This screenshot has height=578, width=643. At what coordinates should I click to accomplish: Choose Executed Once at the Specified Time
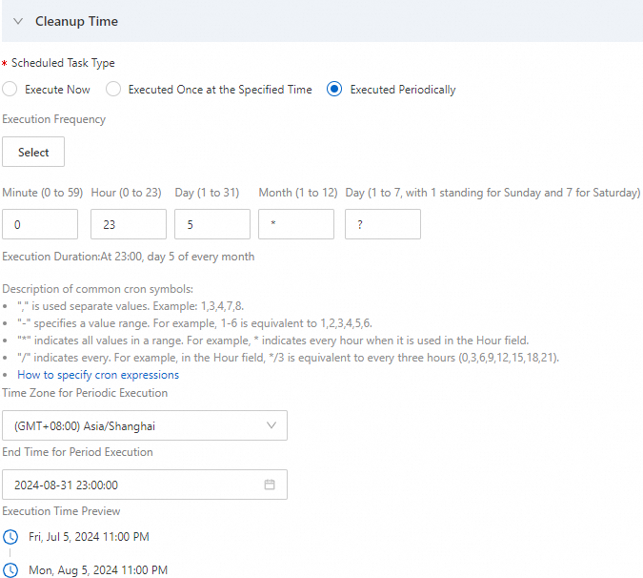pos(113,90)
